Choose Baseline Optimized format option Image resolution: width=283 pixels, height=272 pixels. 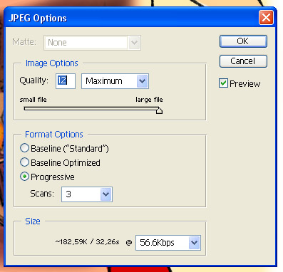click(24, 162)
